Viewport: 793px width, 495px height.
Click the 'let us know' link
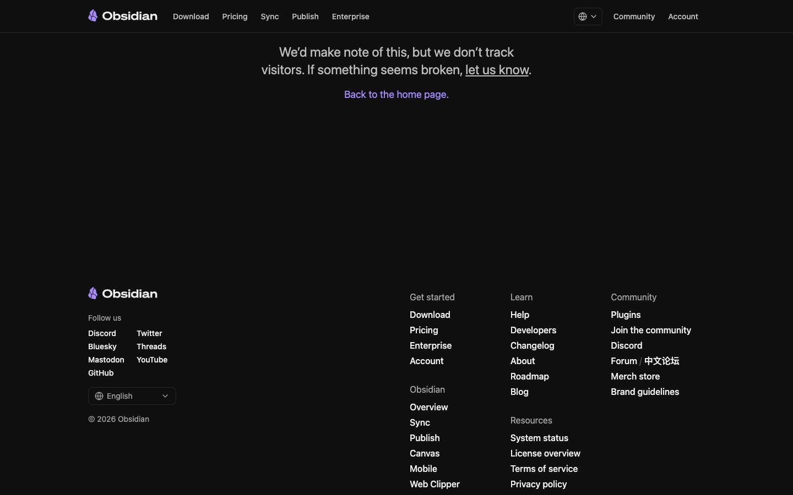click(x=497, y=70)
